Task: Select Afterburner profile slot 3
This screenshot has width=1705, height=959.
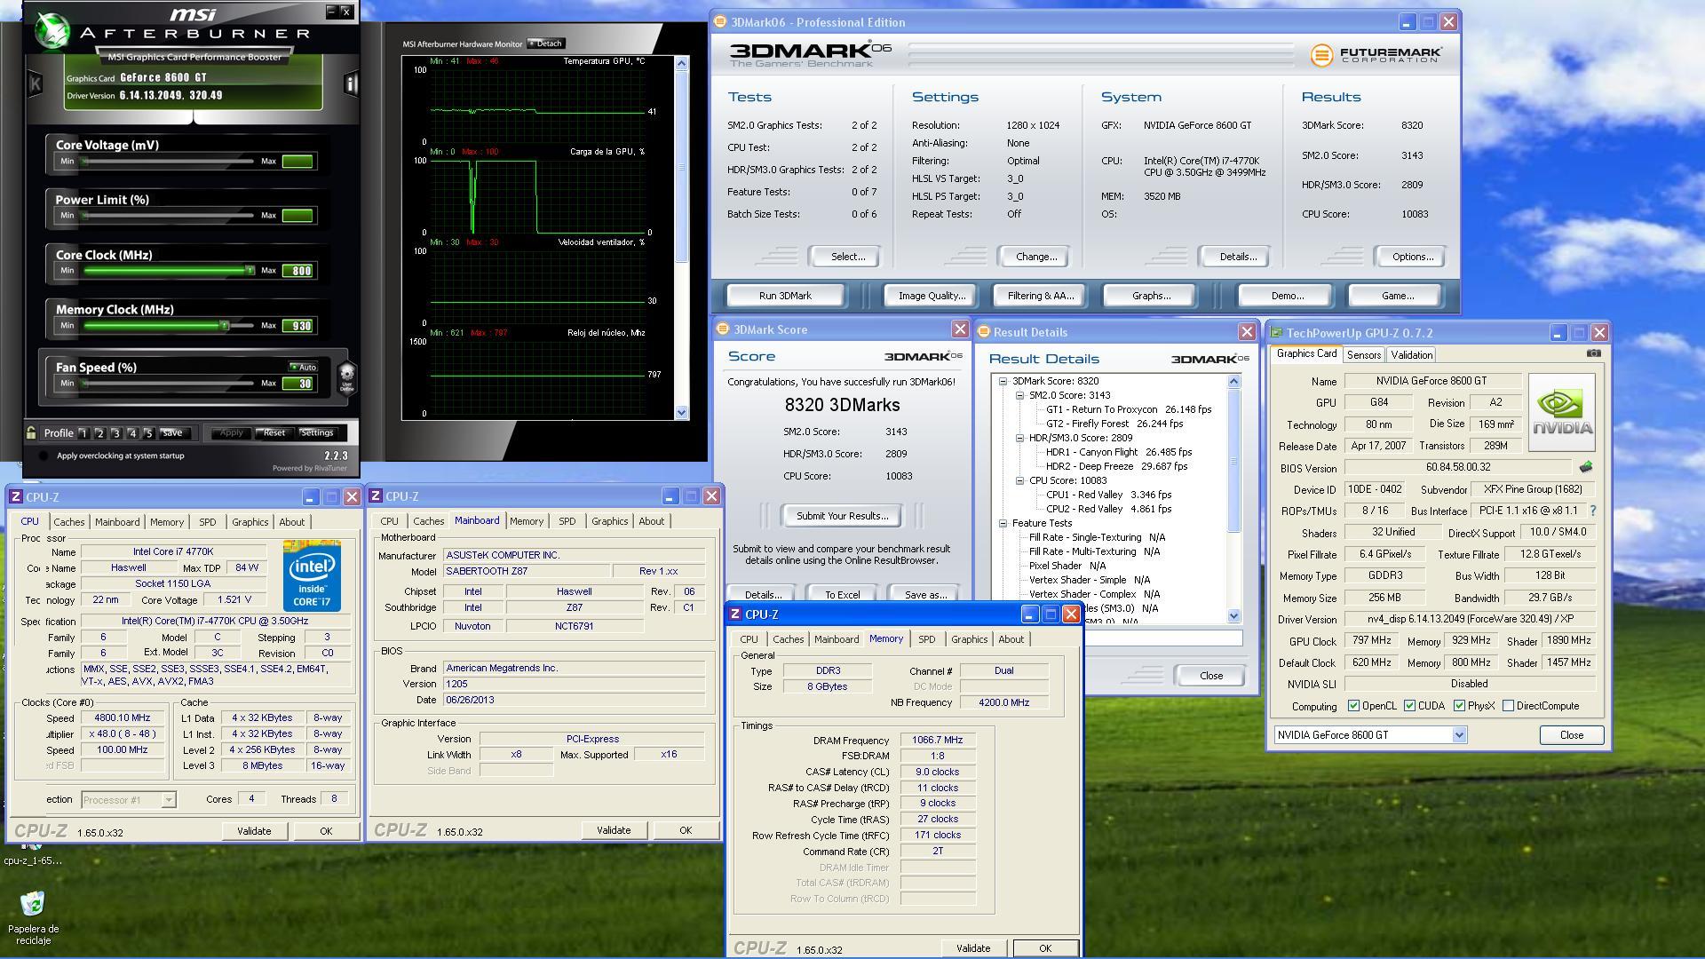Action: (x=115, y=433)
